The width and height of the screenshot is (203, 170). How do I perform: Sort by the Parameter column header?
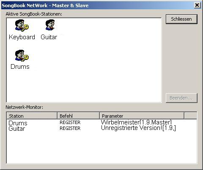click(142, 116)
